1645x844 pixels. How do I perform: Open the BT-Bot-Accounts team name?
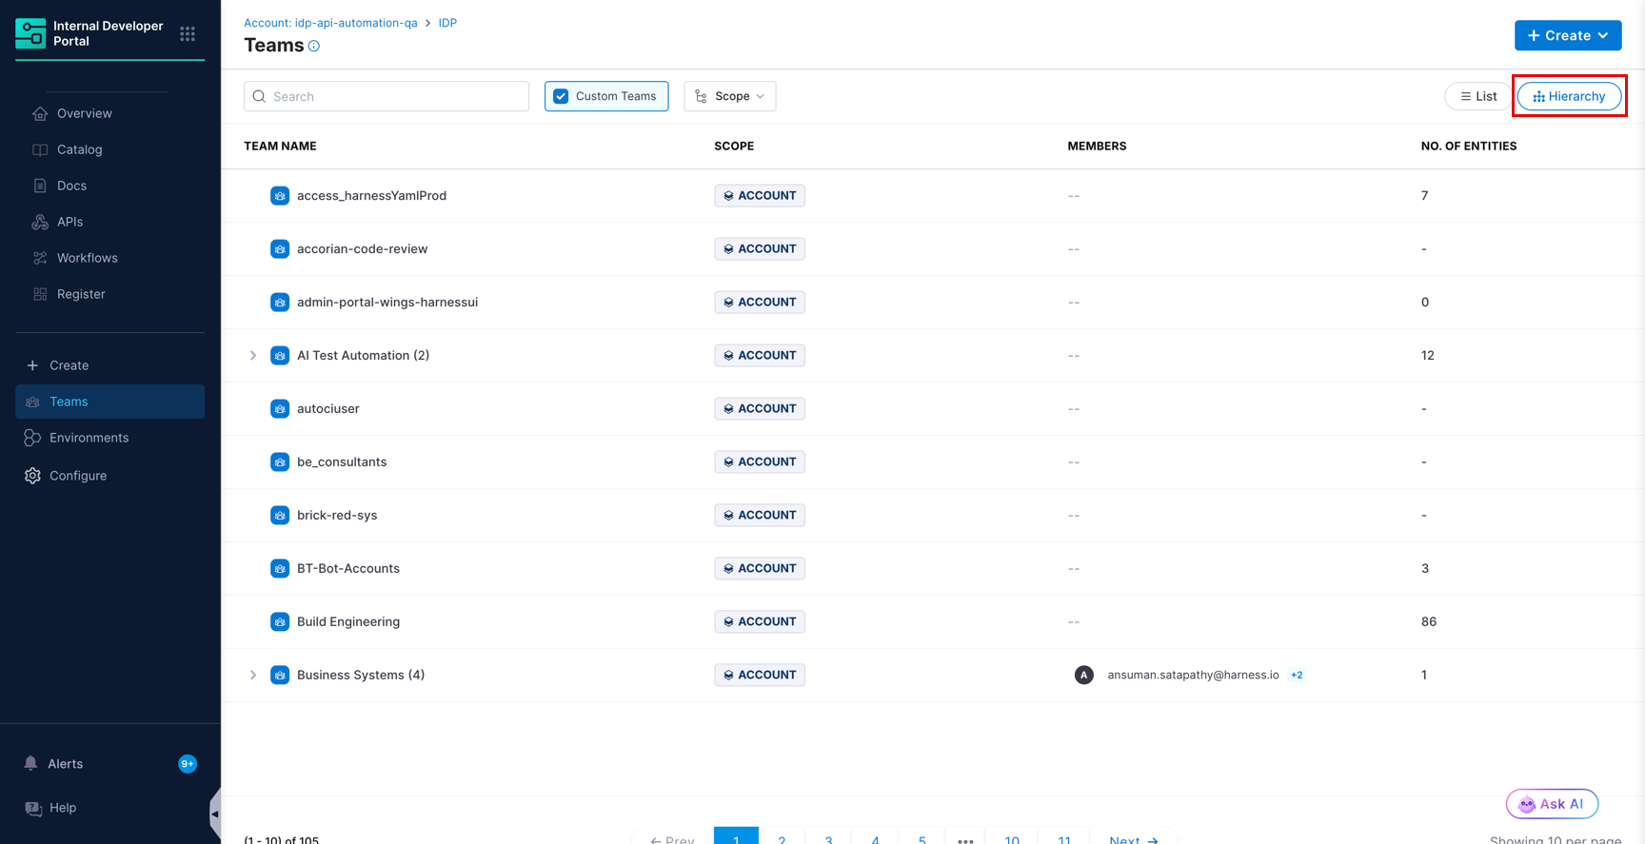[x=348, y=569]
